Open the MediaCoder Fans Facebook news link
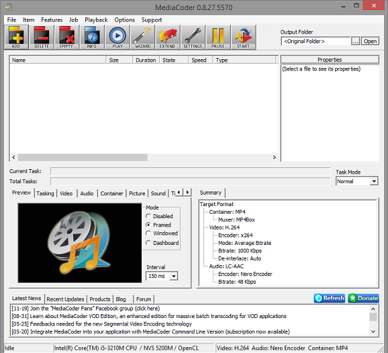Screen dimensions: 388x353 point(86,308)
